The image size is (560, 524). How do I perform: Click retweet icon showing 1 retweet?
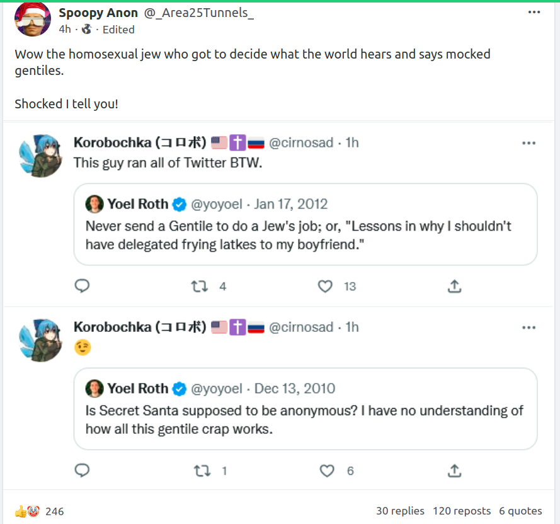(202, 470)
